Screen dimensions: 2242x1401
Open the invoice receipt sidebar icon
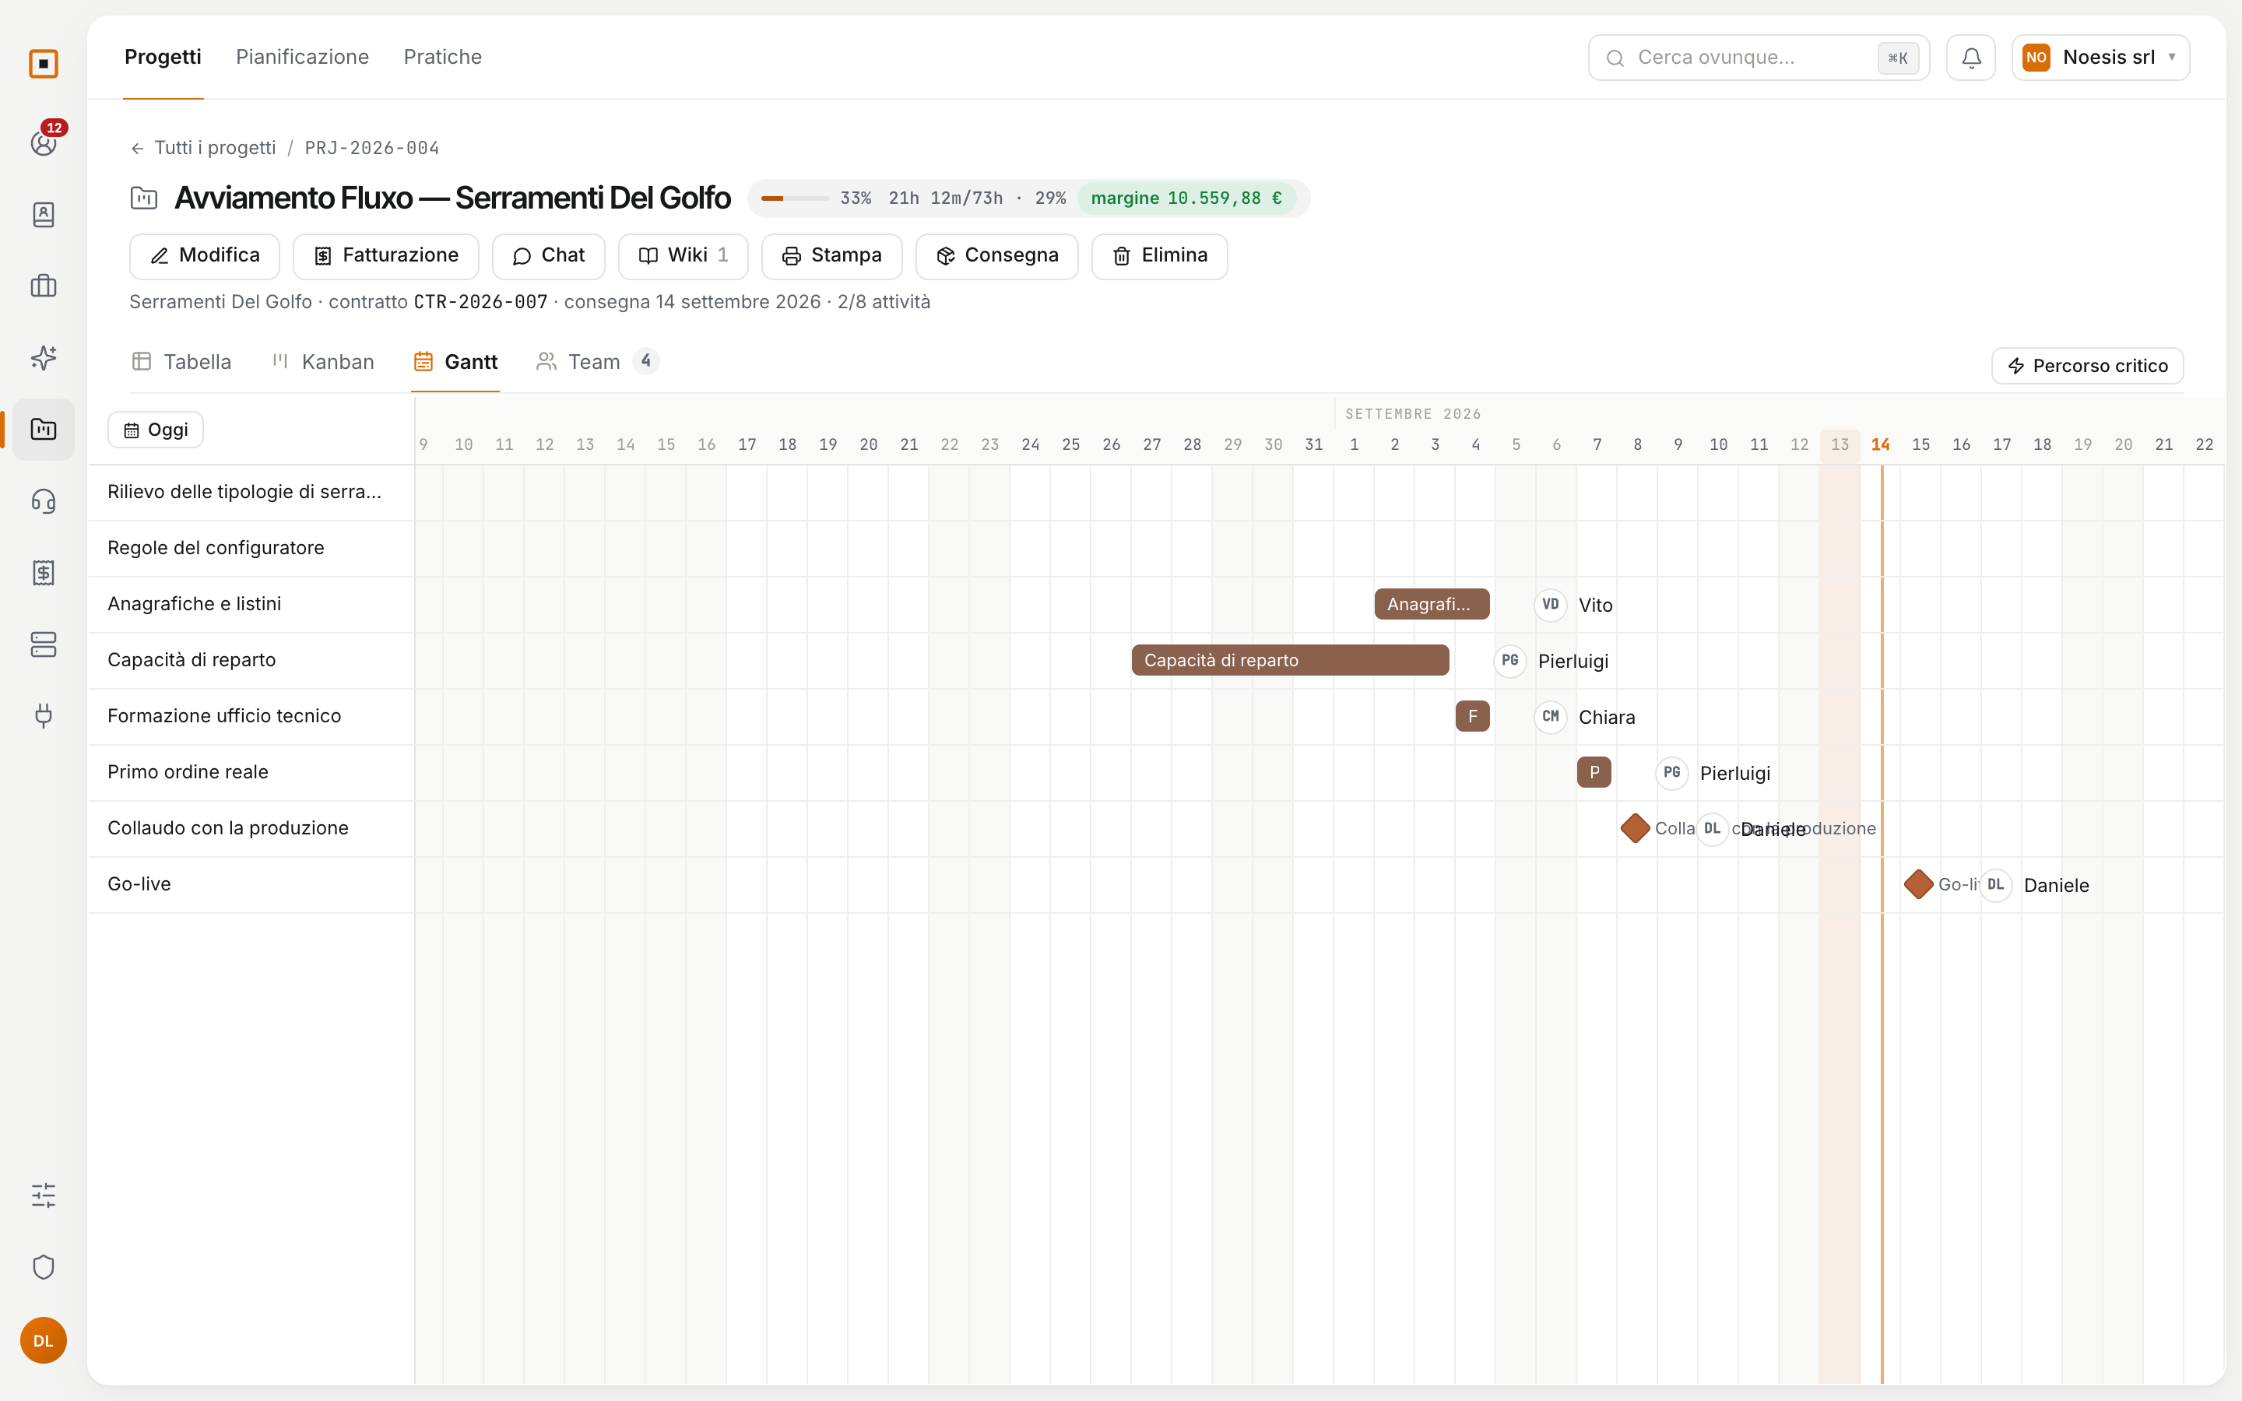[44, 573]
